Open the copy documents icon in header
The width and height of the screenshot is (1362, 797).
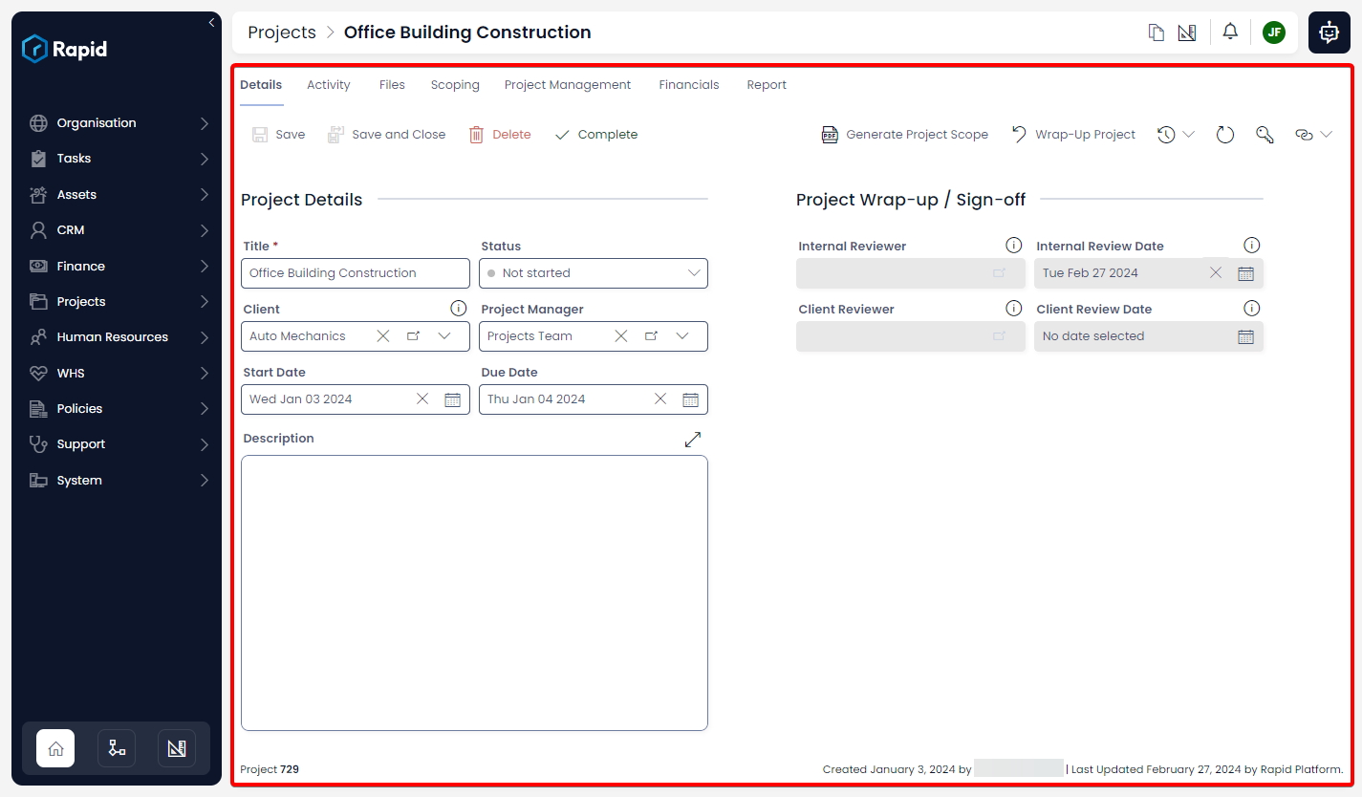(x=1157, y=32)
